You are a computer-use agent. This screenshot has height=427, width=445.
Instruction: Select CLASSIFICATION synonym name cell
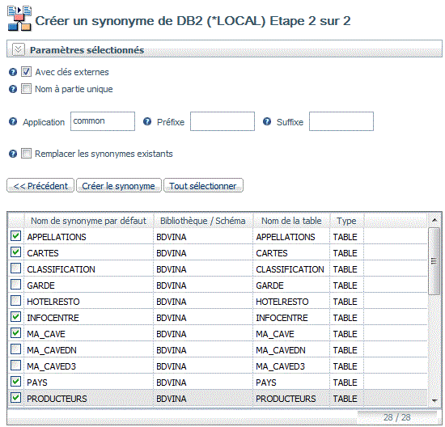tap(88, 269)
